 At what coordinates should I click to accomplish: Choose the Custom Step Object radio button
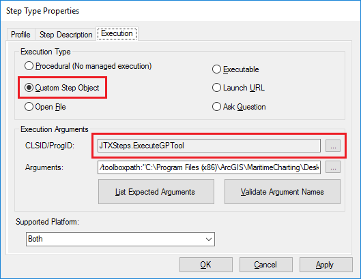coord(61,88)
